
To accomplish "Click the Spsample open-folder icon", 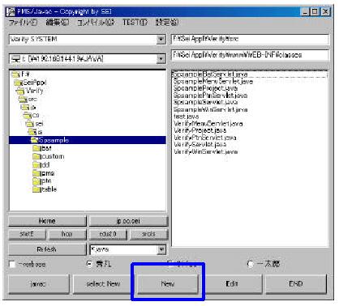I will (x=34, y=140).
